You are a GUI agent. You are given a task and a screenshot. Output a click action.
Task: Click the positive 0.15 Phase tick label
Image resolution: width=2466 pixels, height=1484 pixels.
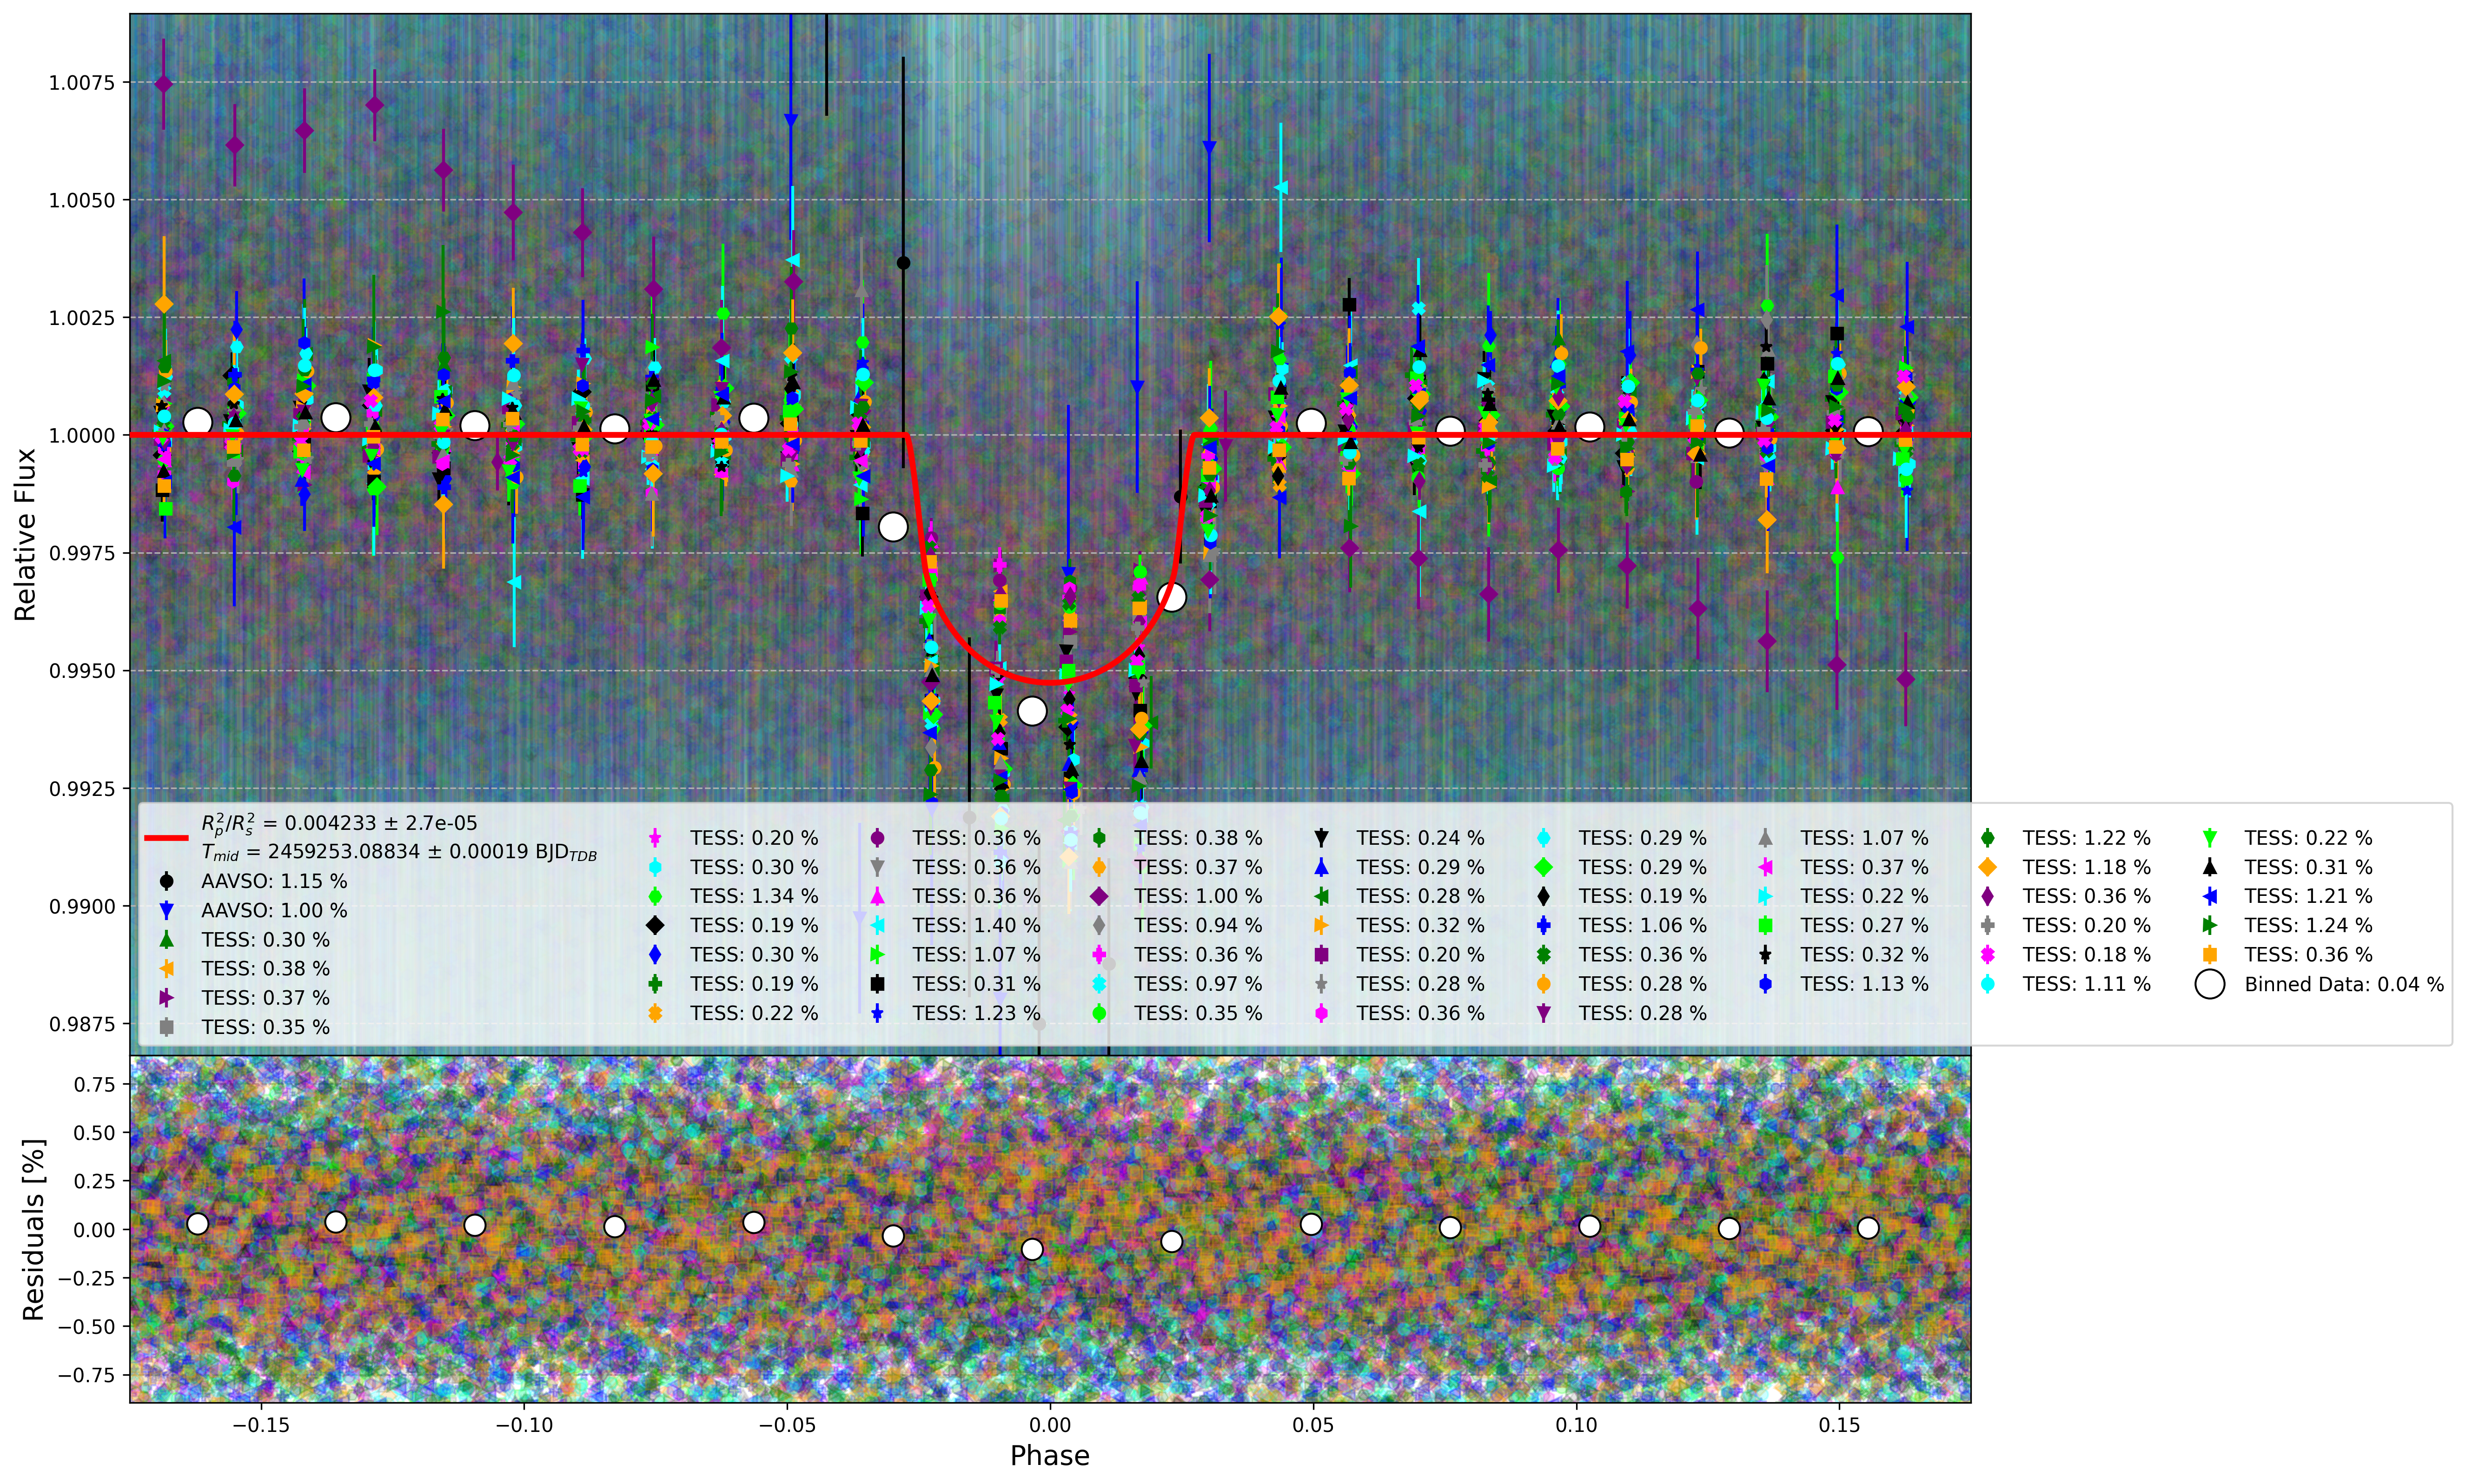point(1839,1425)
